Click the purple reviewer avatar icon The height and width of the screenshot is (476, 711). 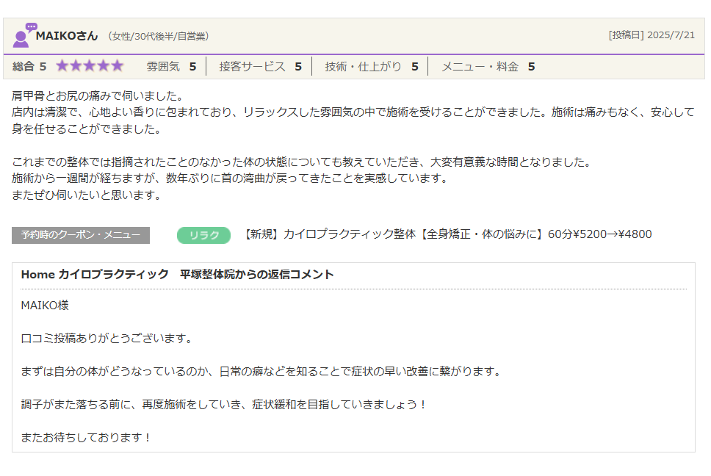pyautogui.click(x=24, y=35)
